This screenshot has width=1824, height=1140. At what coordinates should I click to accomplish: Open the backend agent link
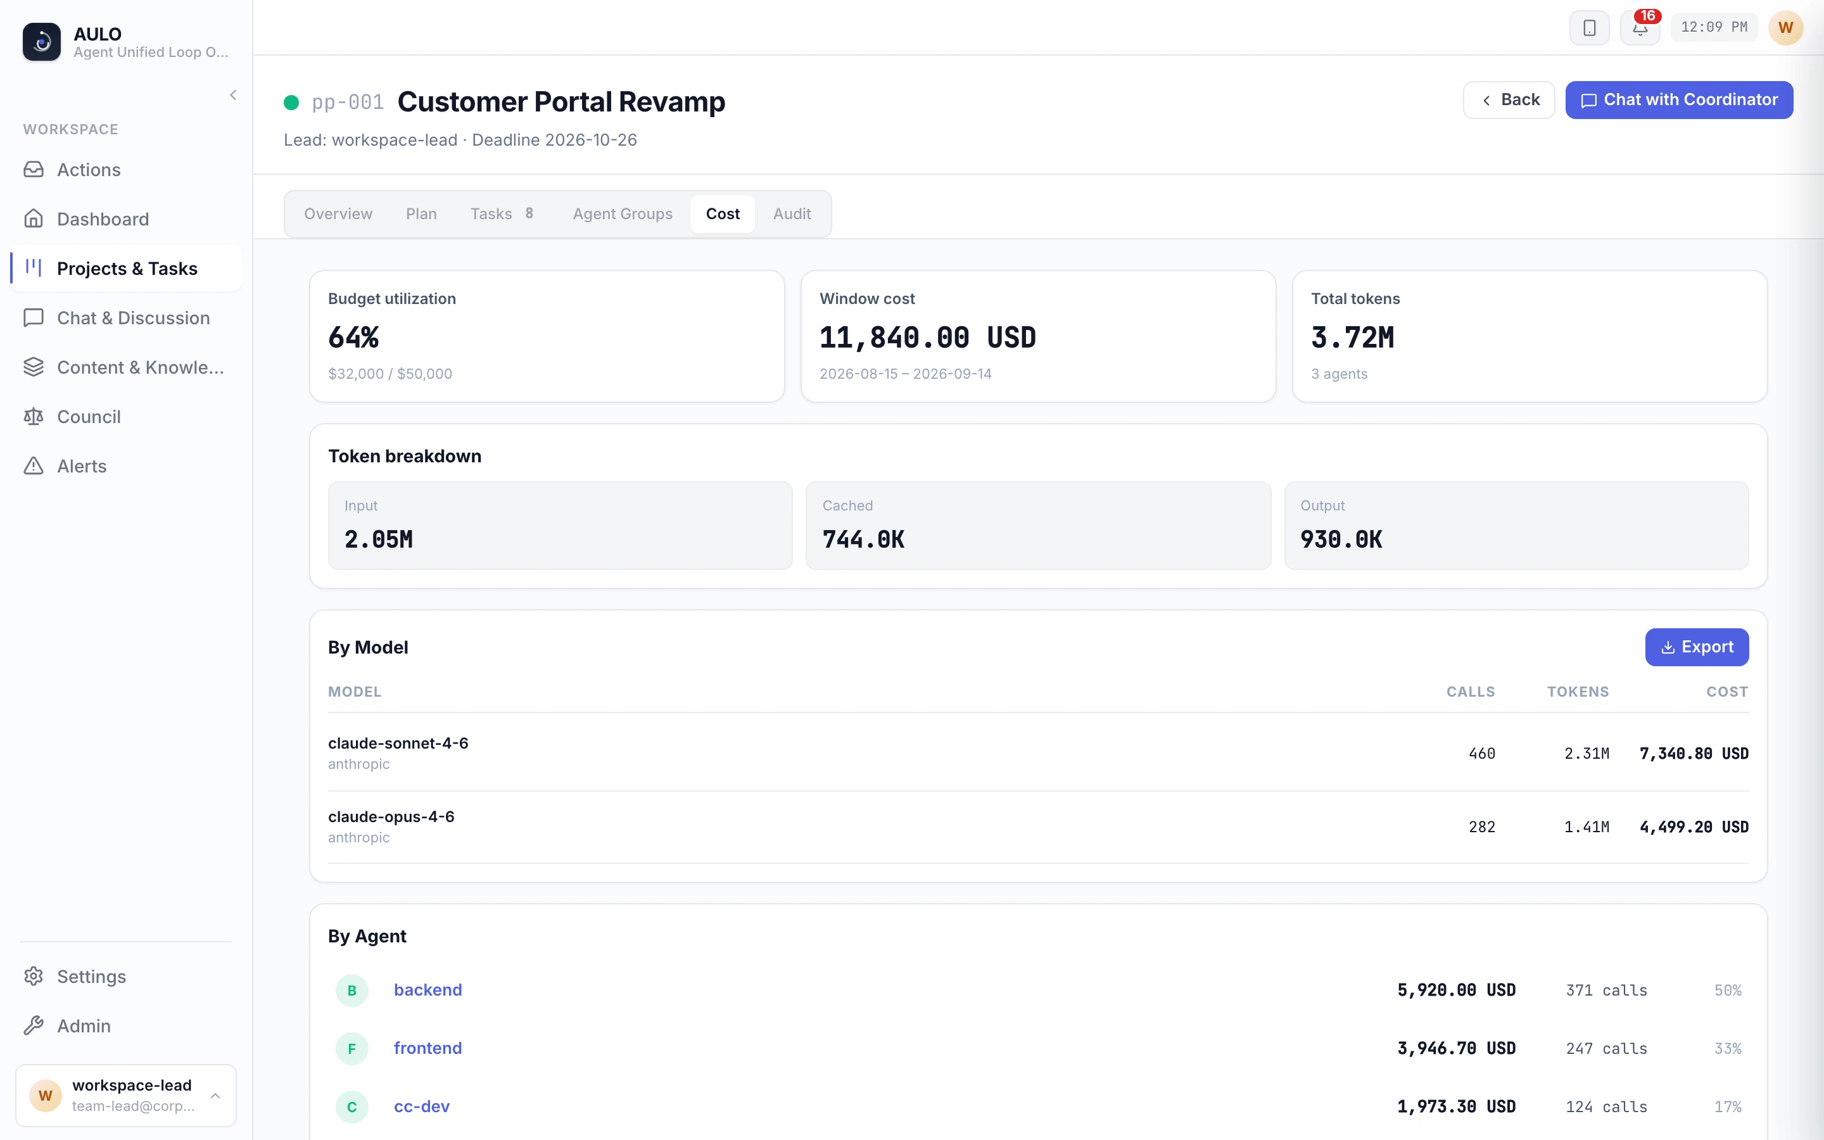click(427, 990)
